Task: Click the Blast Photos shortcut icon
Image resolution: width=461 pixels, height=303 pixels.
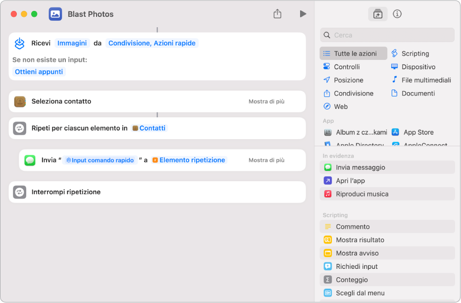Action: coord(55,14)
